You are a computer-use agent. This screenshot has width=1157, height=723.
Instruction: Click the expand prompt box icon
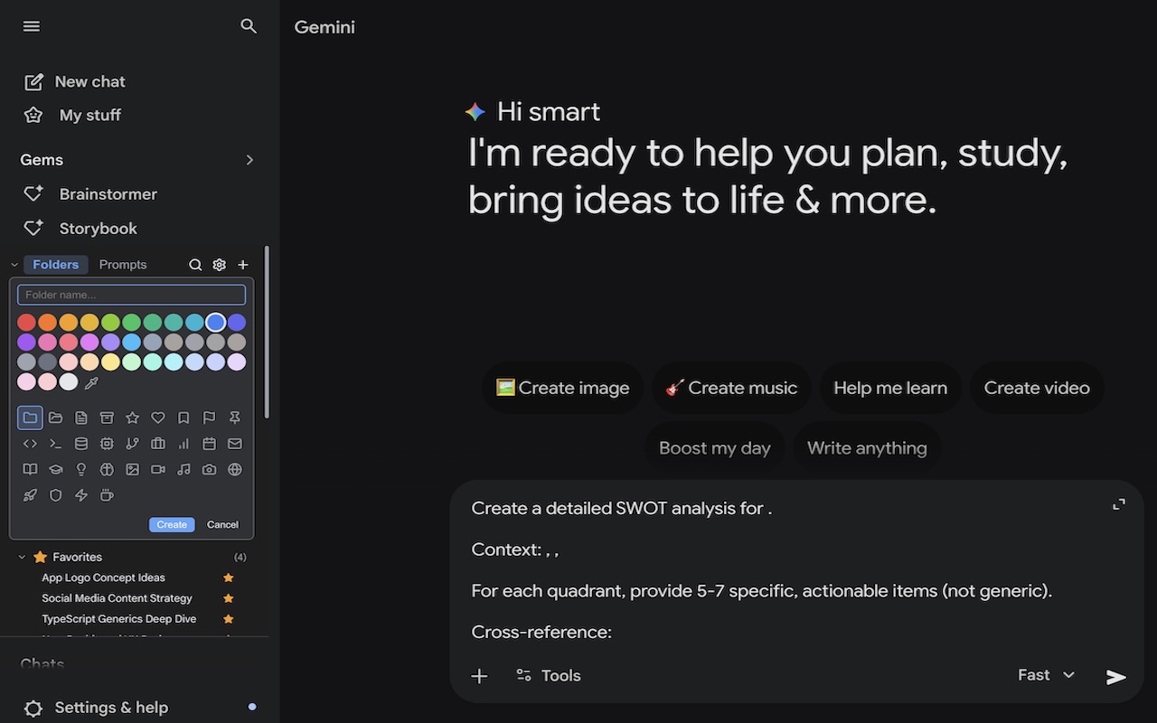coord(1119,504)
